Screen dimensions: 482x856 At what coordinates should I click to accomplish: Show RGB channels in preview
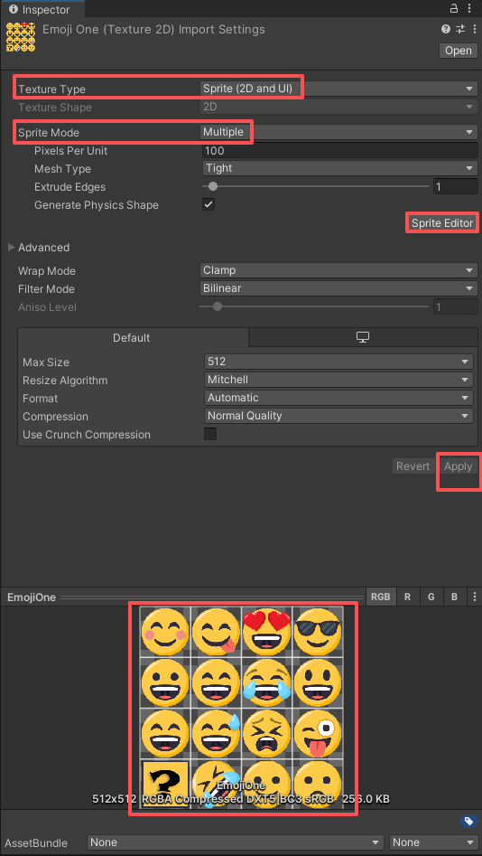381,597
